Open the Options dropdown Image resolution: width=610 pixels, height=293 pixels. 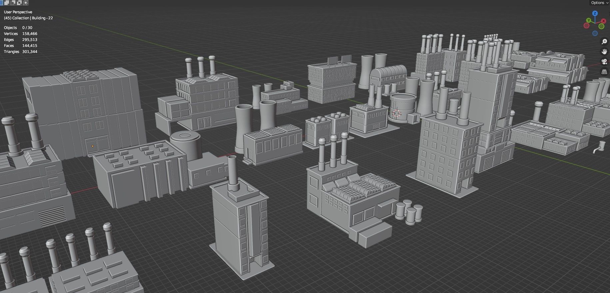pyautogui.click(x=600, y=3)
